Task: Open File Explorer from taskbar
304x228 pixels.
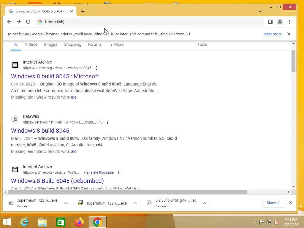Action: (42, 222)
